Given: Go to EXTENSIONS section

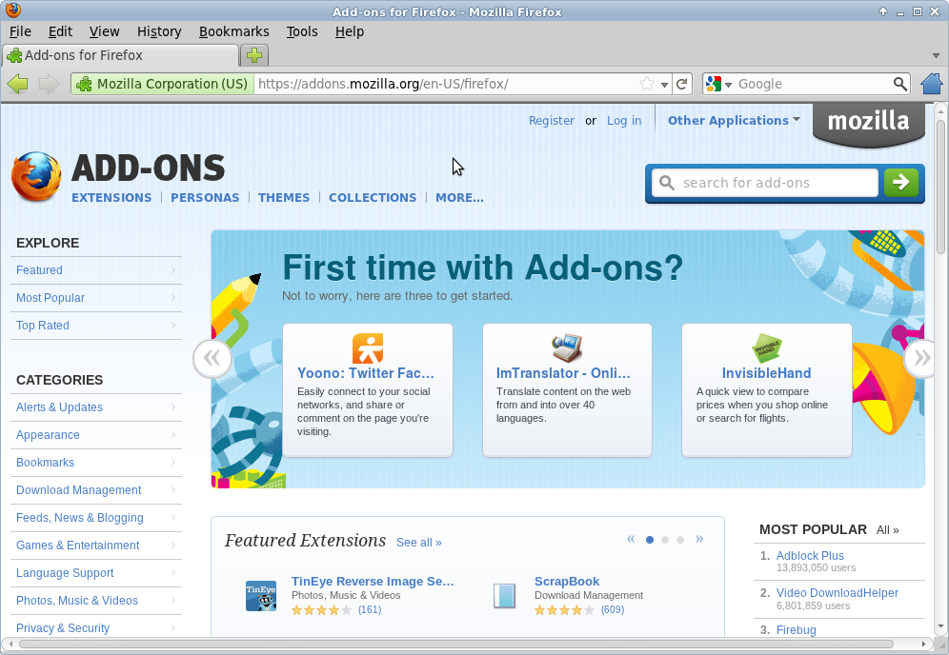Looking at the screenshot, I should [111, 198].
